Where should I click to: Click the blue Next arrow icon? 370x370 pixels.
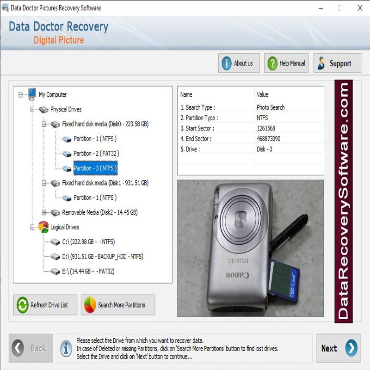coord(351,348)
